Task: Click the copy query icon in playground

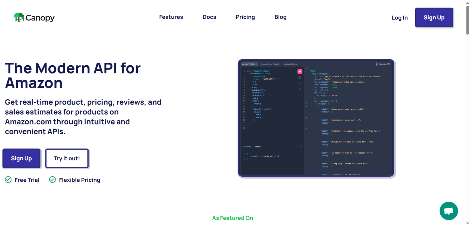Action: tap(300, 89)
